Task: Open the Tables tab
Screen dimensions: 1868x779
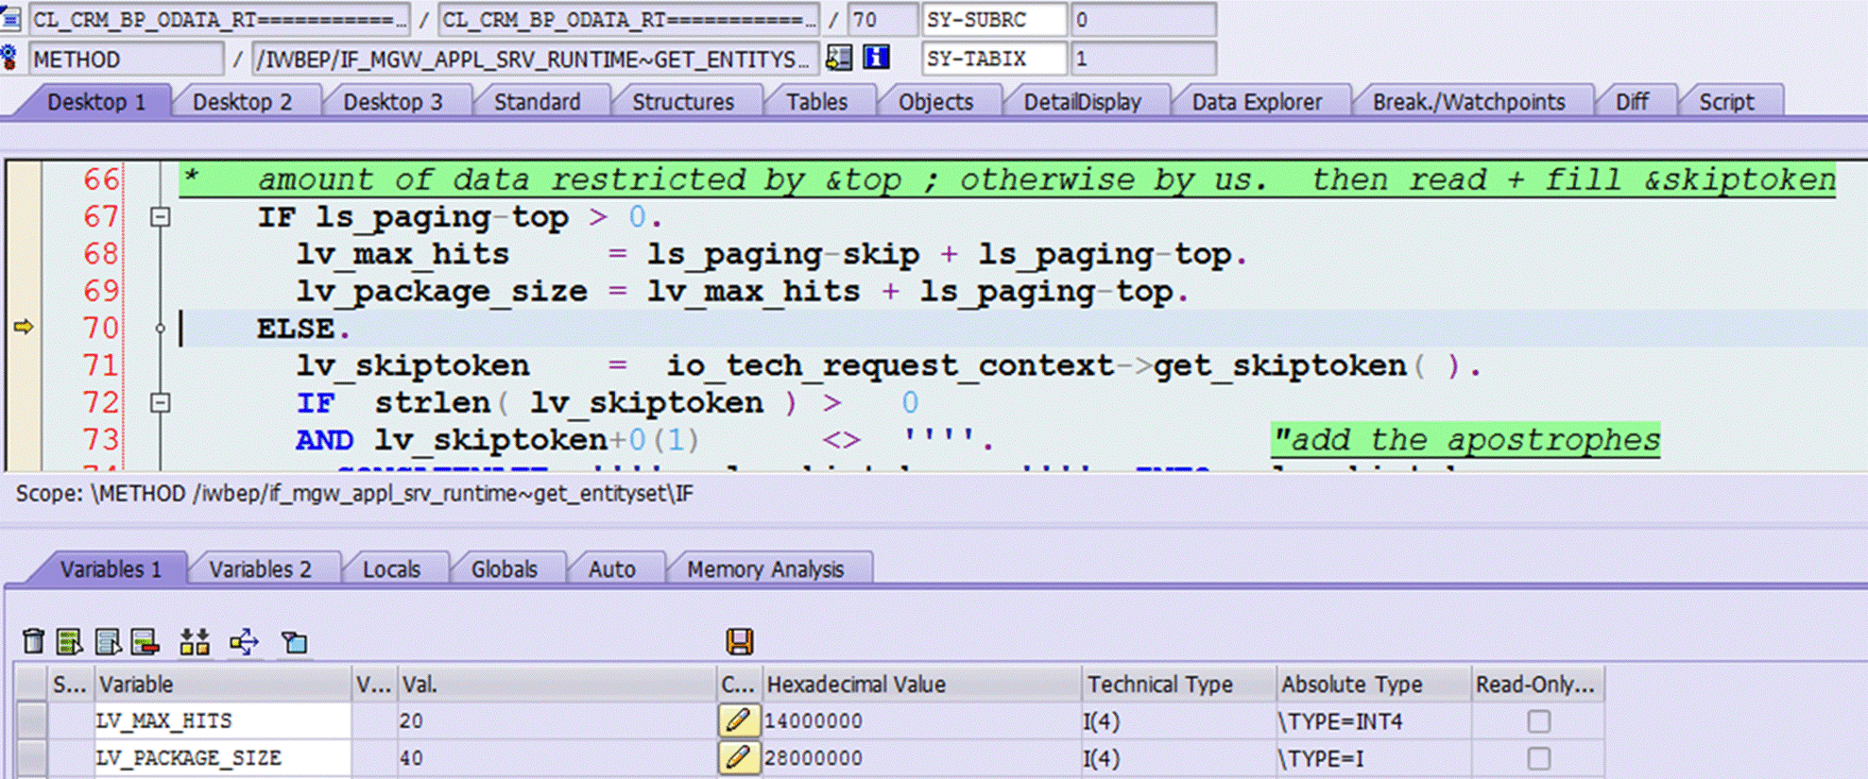Action: (x=816, y=102)
